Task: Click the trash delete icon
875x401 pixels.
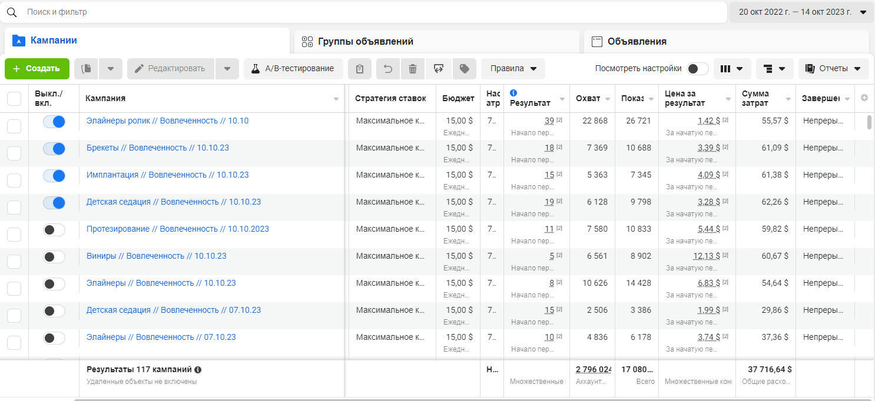Action: tap(413, 69)
